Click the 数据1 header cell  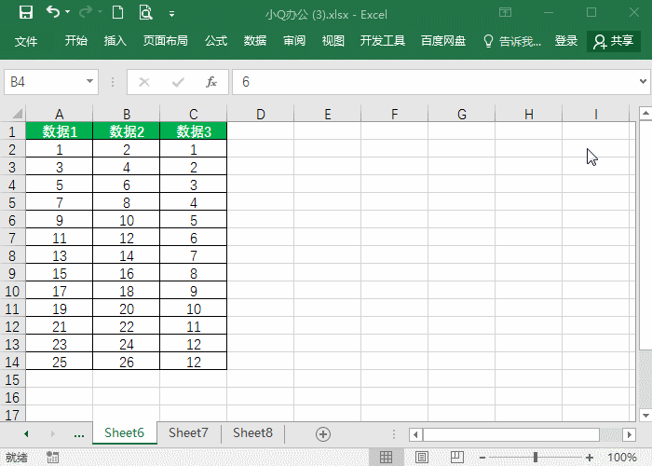click(59, 131)
